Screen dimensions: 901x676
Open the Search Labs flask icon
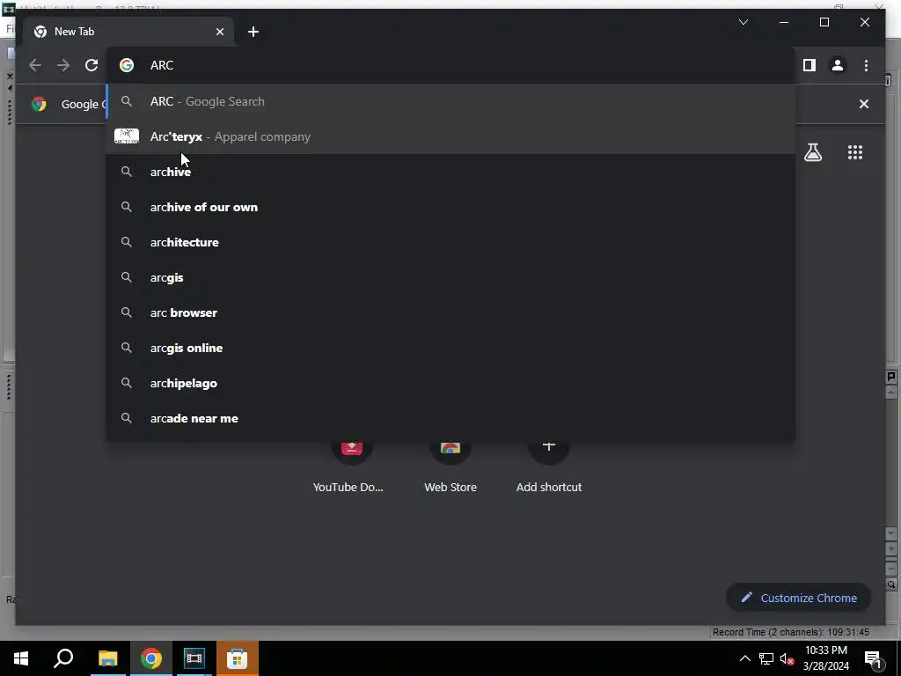point(812,152)
